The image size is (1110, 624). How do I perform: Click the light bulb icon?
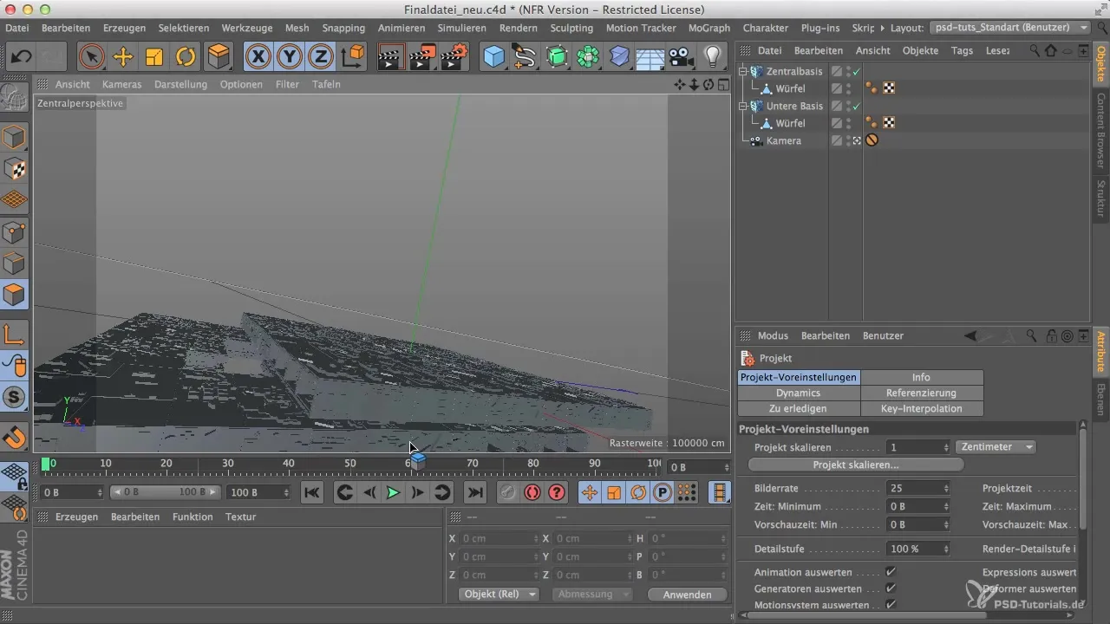[712, 57]
